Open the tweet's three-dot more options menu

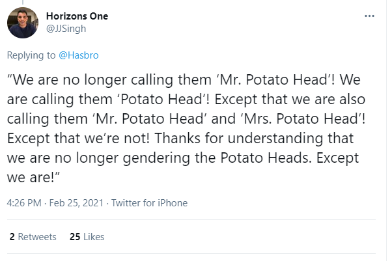click(x=370, y=16)
